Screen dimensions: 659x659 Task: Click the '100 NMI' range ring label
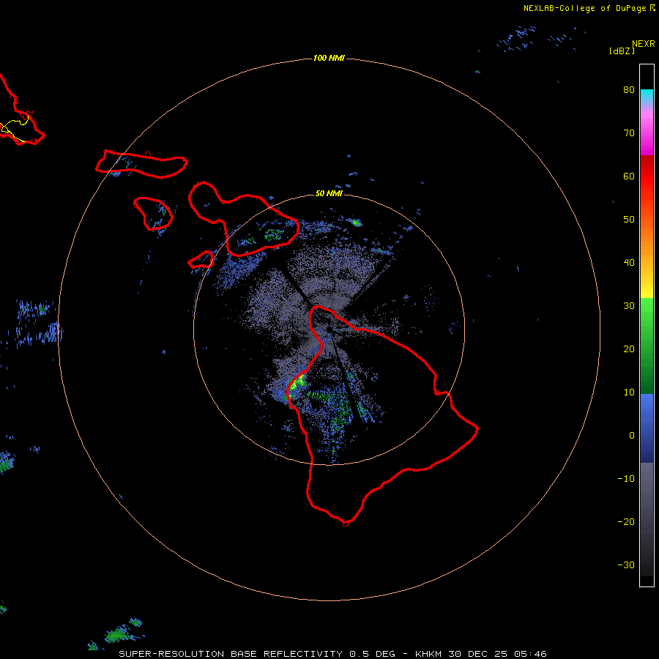click(329, 58)
